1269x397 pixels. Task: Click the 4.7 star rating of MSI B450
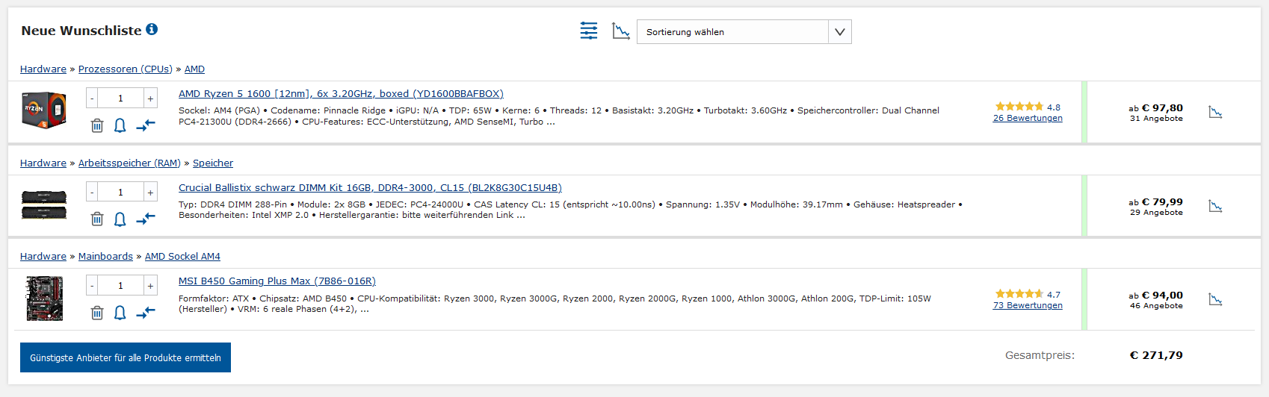[1028, 294]
